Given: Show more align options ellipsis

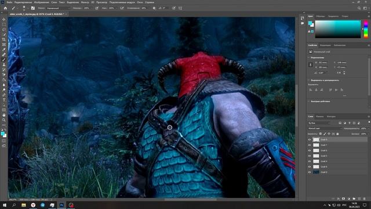Looking at the screenshot, I should [x=344, y=95].
